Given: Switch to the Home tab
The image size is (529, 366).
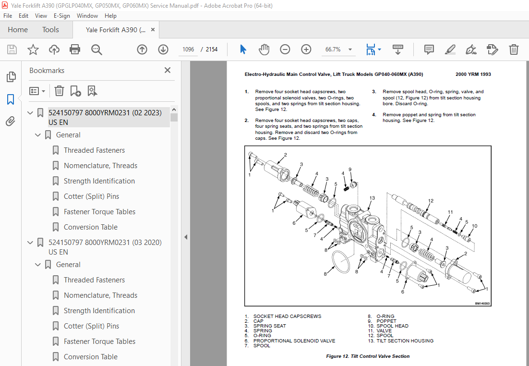Looking at the screenshot, I should [18, 30].
